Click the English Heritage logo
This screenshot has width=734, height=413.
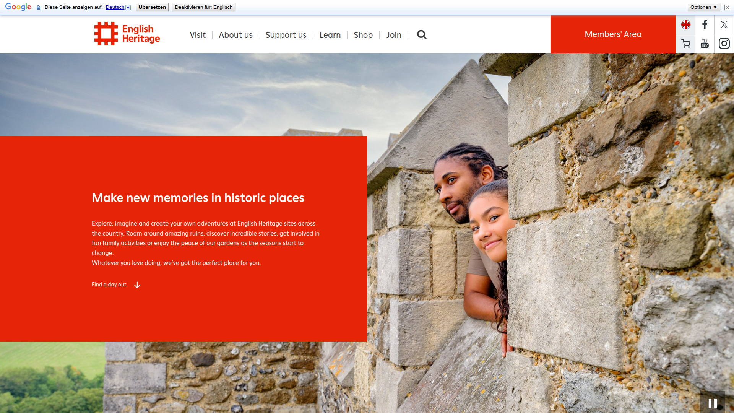pos(127,34)
